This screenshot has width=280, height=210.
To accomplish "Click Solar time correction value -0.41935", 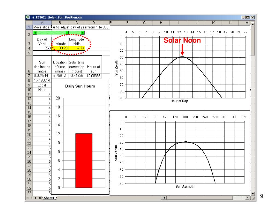I will [x=77, y=76].
